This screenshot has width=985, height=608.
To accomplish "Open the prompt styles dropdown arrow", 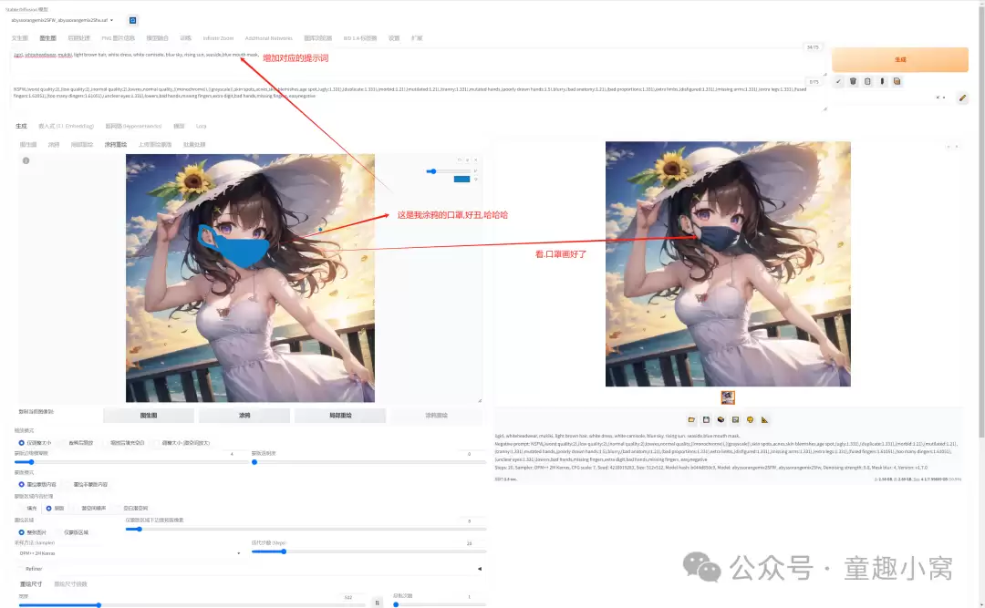I will (x=944, y=98).
